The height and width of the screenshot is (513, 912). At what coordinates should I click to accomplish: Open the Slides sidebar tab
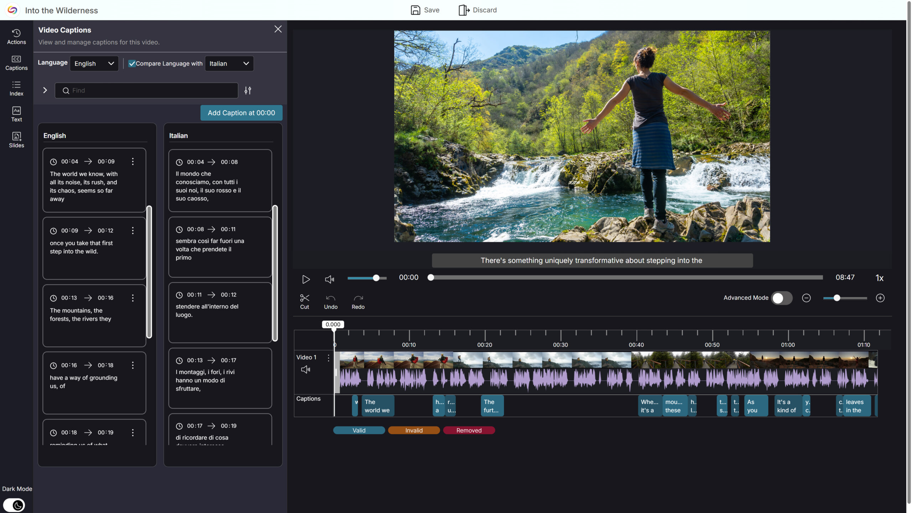[16, 140]
